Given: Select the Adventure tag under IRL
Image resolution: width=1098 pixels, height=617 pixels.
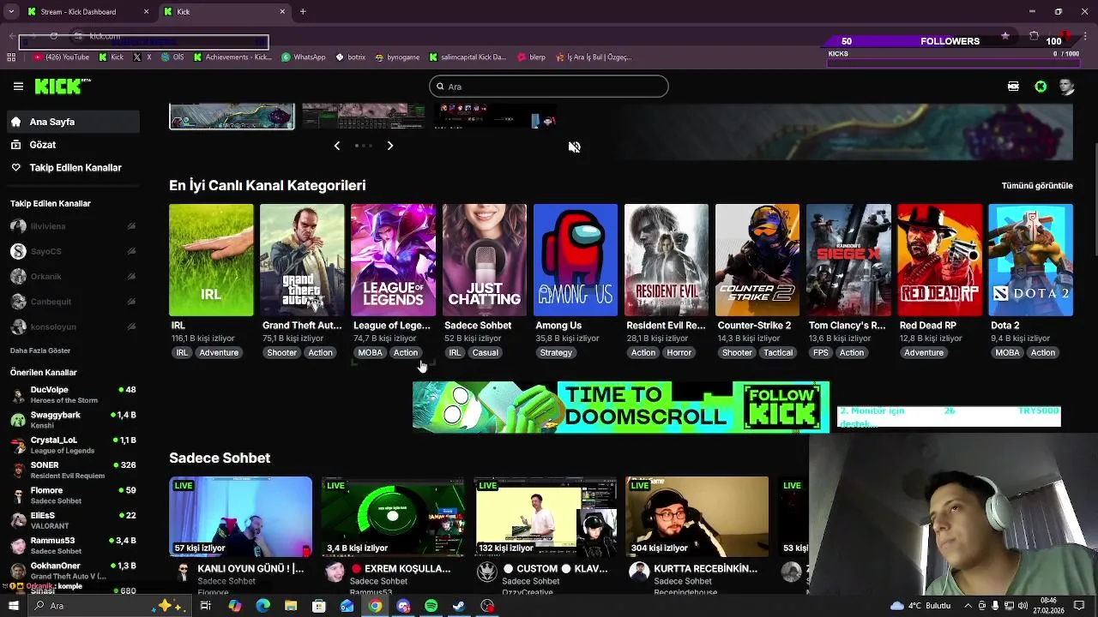Looking at the screenshot, I should (219, 352).
